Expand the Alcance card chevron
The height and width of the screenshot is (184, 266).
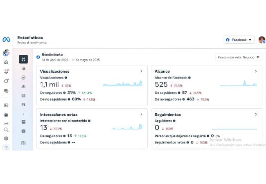[x=256, y=71]
